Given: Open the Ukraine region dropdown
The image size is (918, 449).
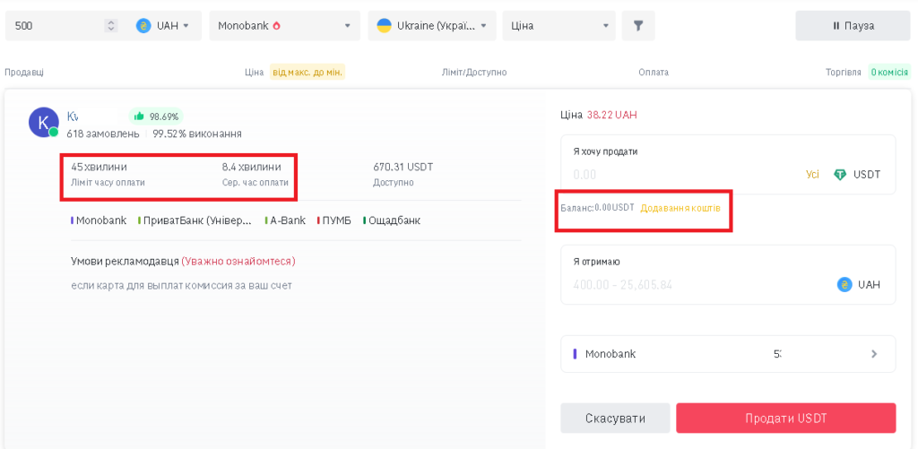Looking at the screenshot, I should point(432,26).
